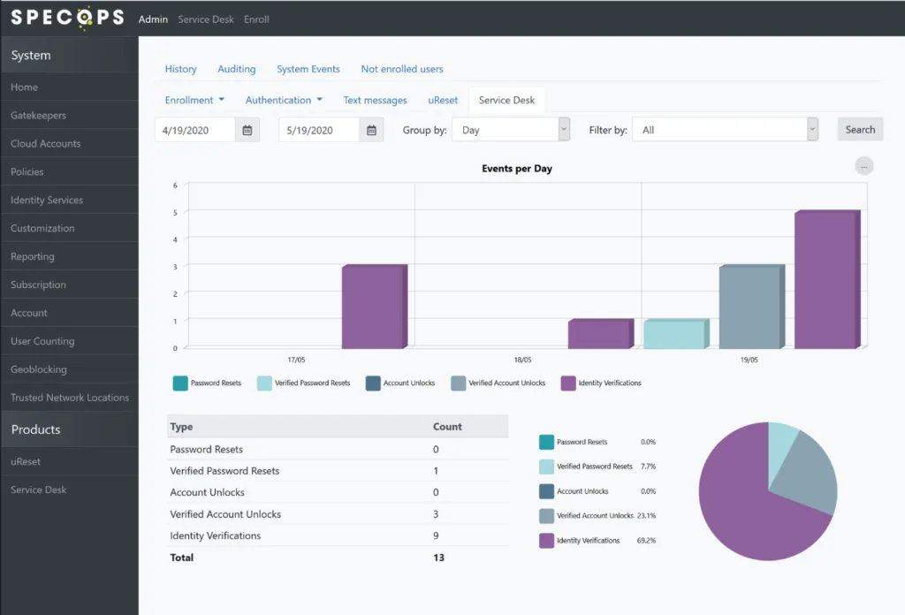The width and height of the screenshot is (905, 615).
Task: Open uReset under Products in the sidebar
Action: tap(69, 461)
